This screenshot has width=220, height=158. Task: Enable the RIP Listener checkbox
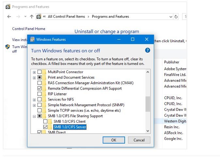tap(39, 94)
